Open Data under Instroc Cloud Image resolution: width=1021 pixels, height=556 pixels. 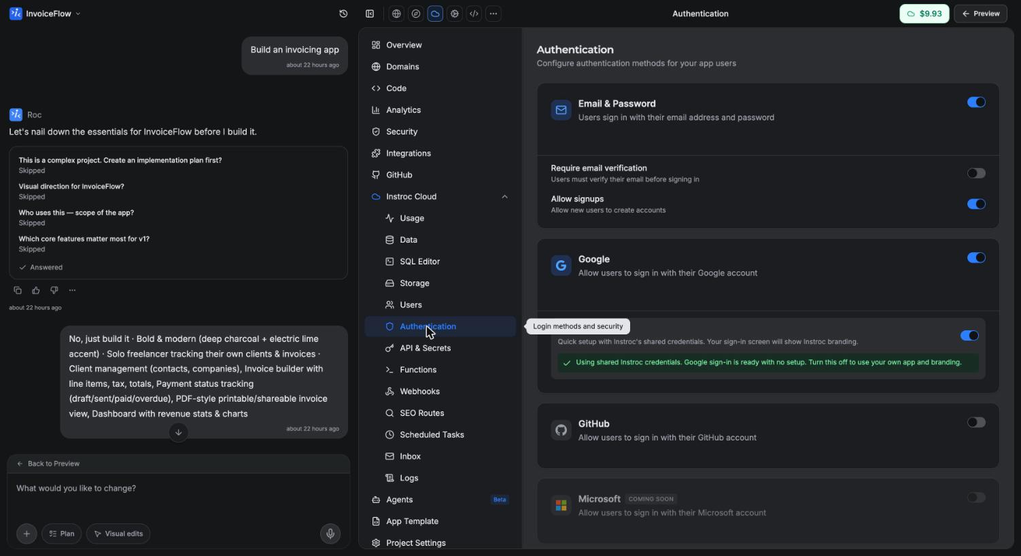[x=440, y=240]
